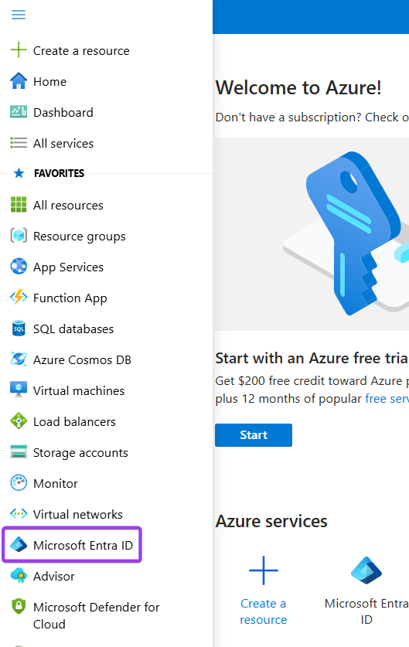The height and width of the screenshot is (647, 409).
Task: Open the Dashboard chart icon
Action: (x=19, y=112)
